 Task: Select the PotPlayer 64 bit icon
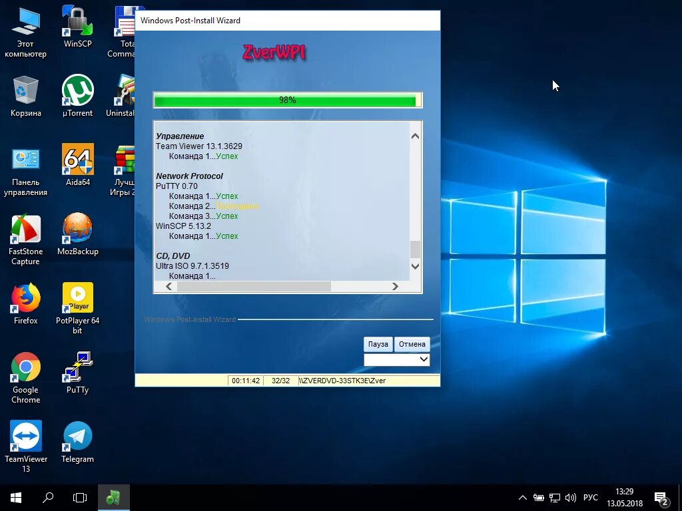click(77, 307)
